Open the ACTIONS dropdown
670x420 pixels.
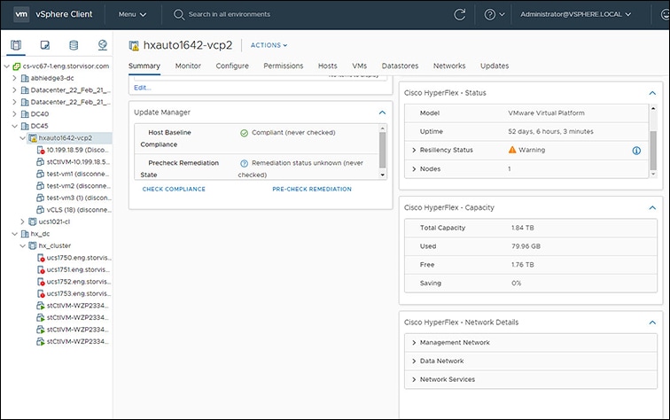pos(269,45)
